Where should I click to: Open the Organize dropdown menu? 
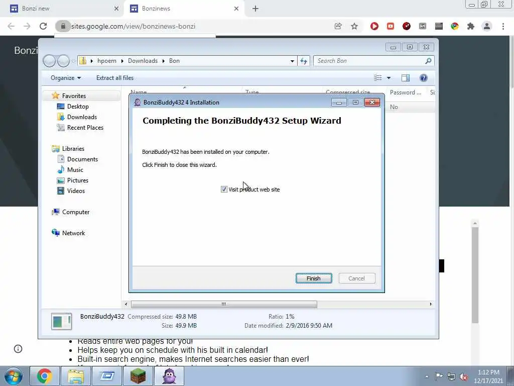(66, 78)
